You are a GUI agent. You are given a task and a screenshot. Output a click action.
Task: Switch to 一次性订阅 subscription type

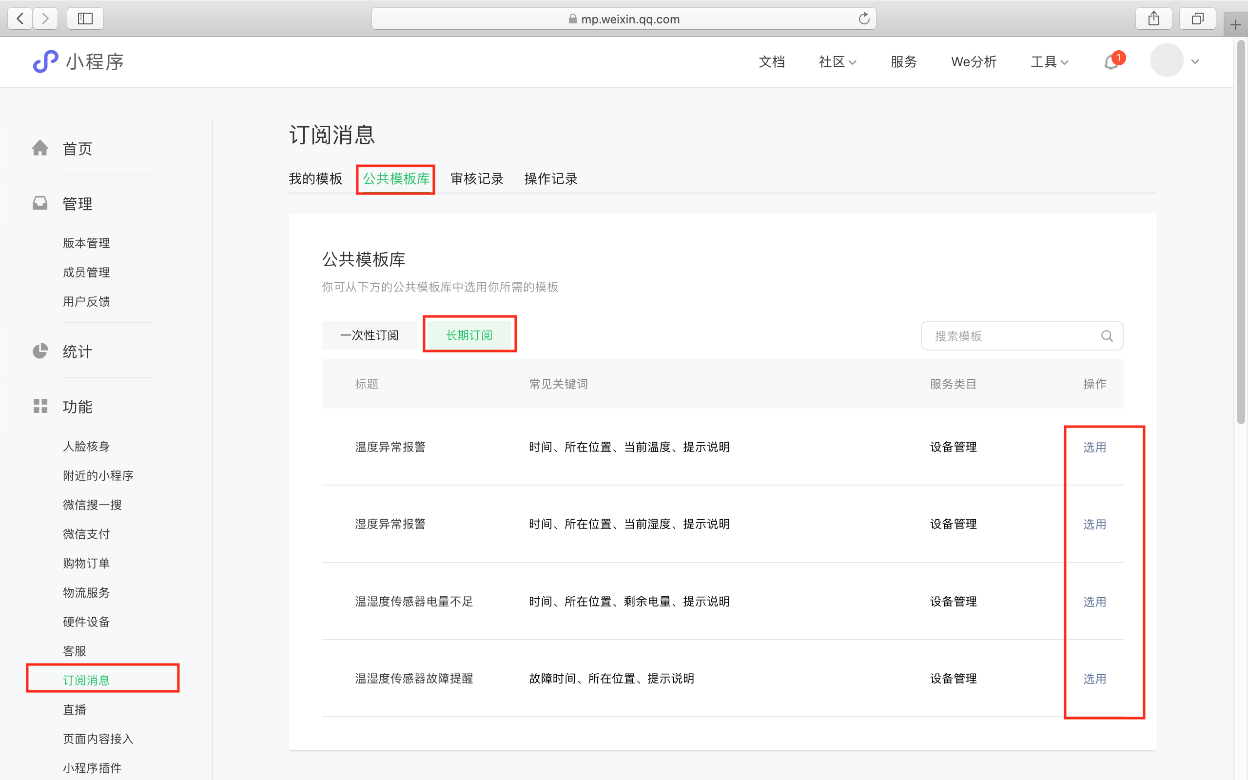(369, 335)
